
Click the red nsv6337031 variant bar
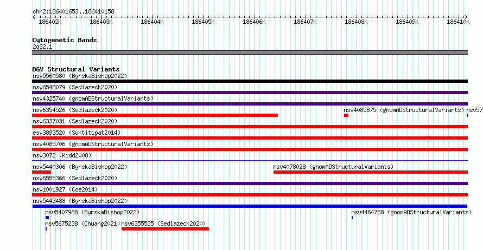point(250,127)
